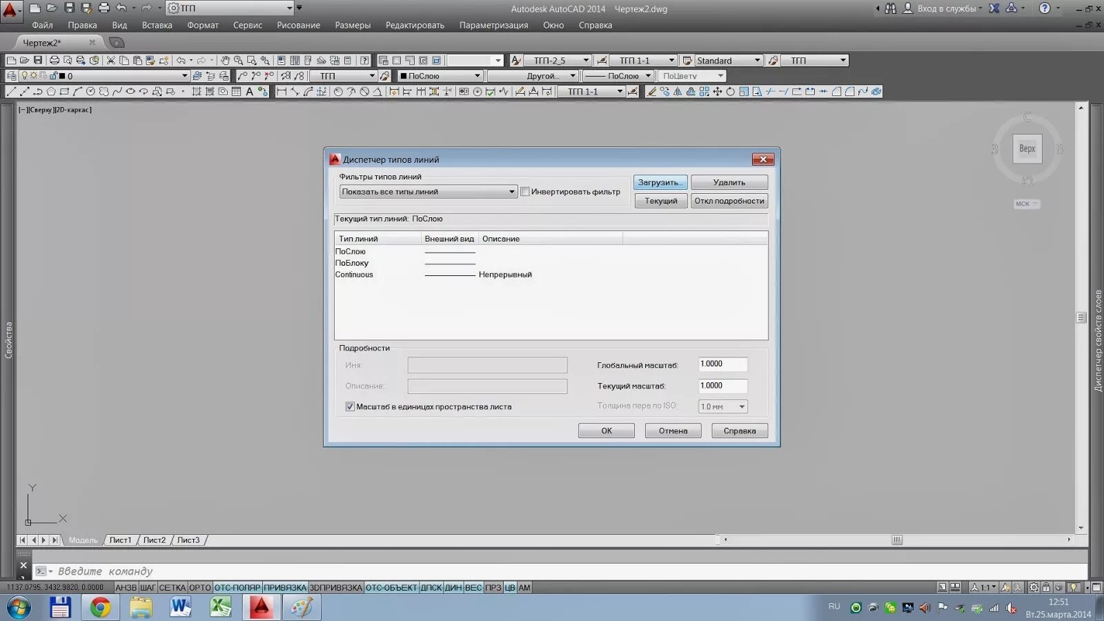Viewport: 1104px width, 621px height.
Task: Open Google Chrome from the taskbar
Action: 100,607
